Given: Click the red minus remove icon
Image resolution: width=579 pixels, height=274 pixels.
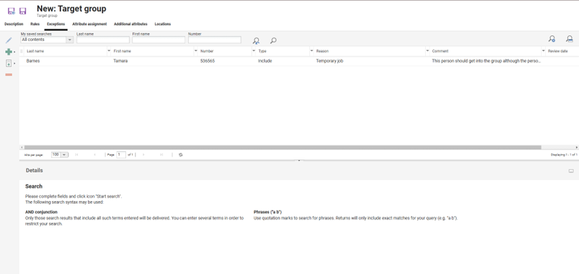Looking at the screenshot, I should coord(9,75).
